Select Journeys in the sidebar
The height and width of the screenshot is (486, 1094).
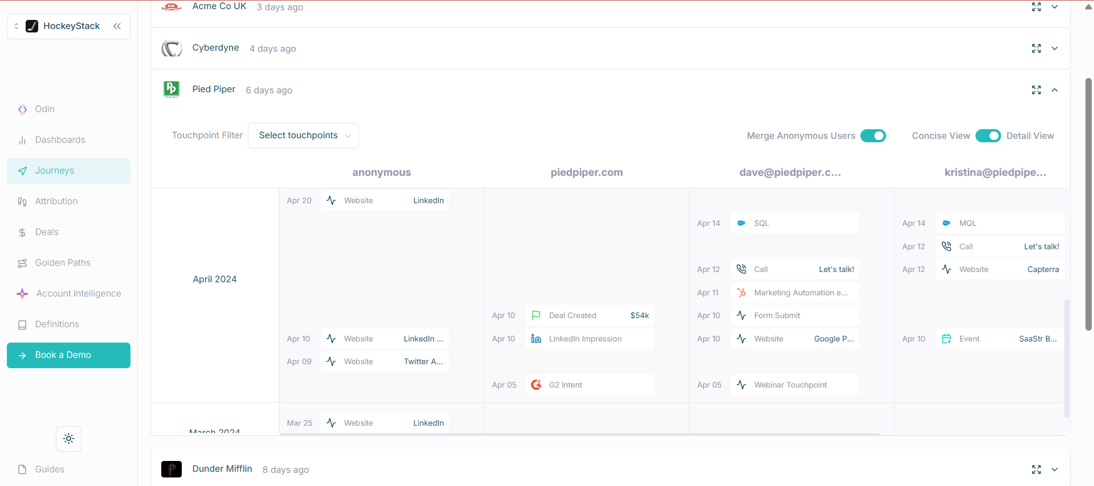coord(68,171)
